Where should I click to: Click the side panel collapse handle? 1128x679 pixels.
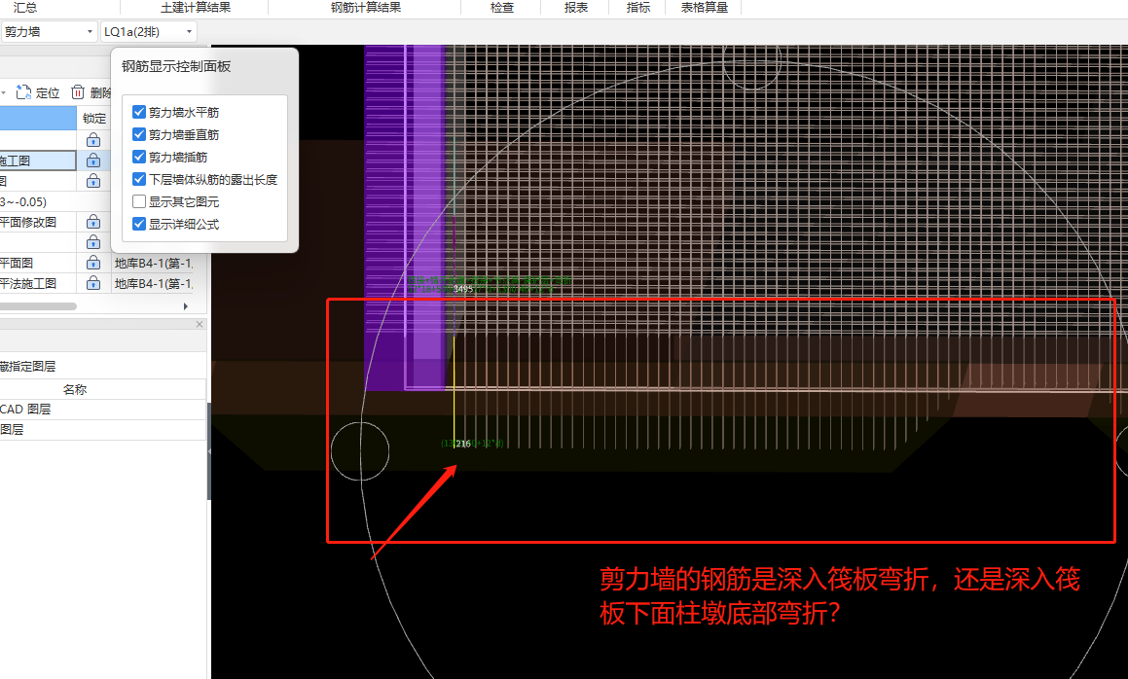pyautogui.click(x=209, y=451)
